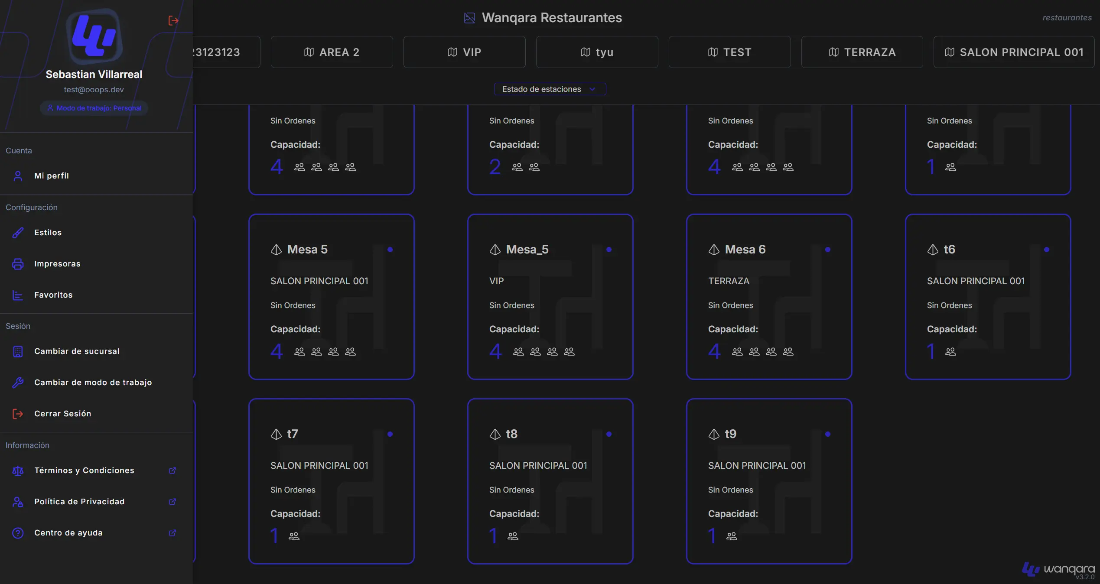The height and width of the screenshot is (584, 1100).
Task: Click the Favoritos chart icon
Action: coord(18,295)
